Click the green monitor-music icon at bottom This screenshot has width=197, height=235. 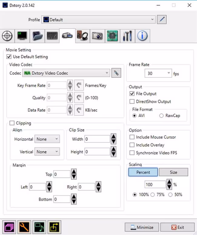click(x=39, y=227)
